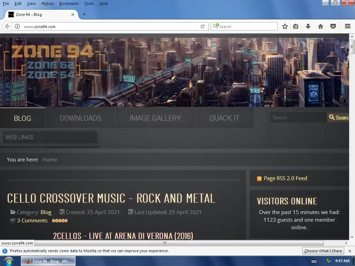This screenshot has width=355, height=266.
Task: Click the Created: 25 April 2021 text
Action: coord(93,212)
